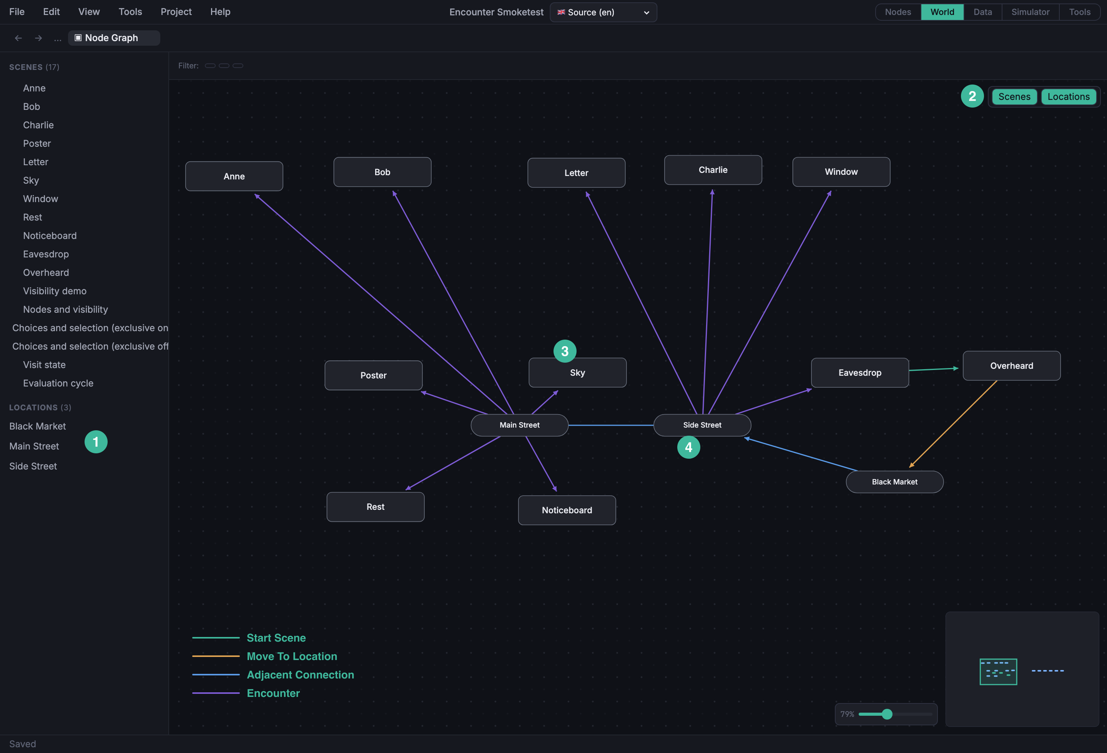Viewport: 1107px width, 753px height.
Task: Open the File menu
Action: pos(17,12)
